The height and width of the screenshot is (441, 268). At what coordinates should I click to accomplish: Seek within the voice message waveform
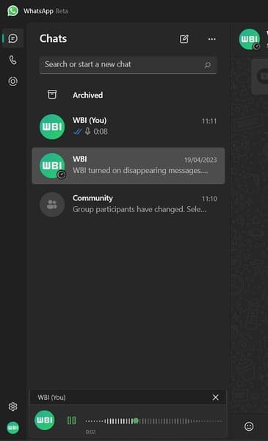(x=153, y=421)
